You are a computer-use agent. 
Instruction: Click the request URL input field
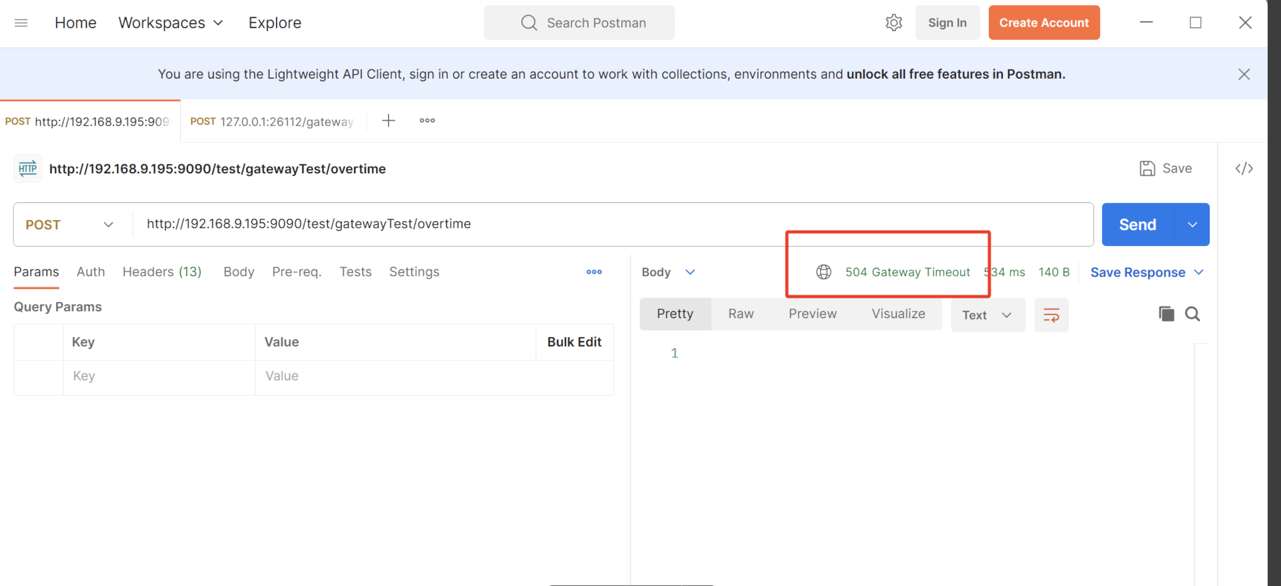(597, 225)
